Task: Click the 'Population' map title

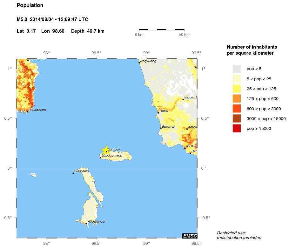Action: coord(30,5)
